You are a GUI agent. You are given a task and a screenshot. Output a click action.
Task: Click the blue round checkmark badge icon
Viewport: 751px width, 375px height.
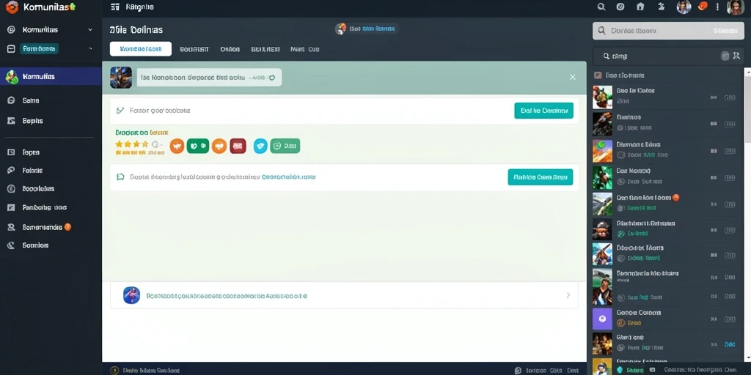click(x=260, y=146)
